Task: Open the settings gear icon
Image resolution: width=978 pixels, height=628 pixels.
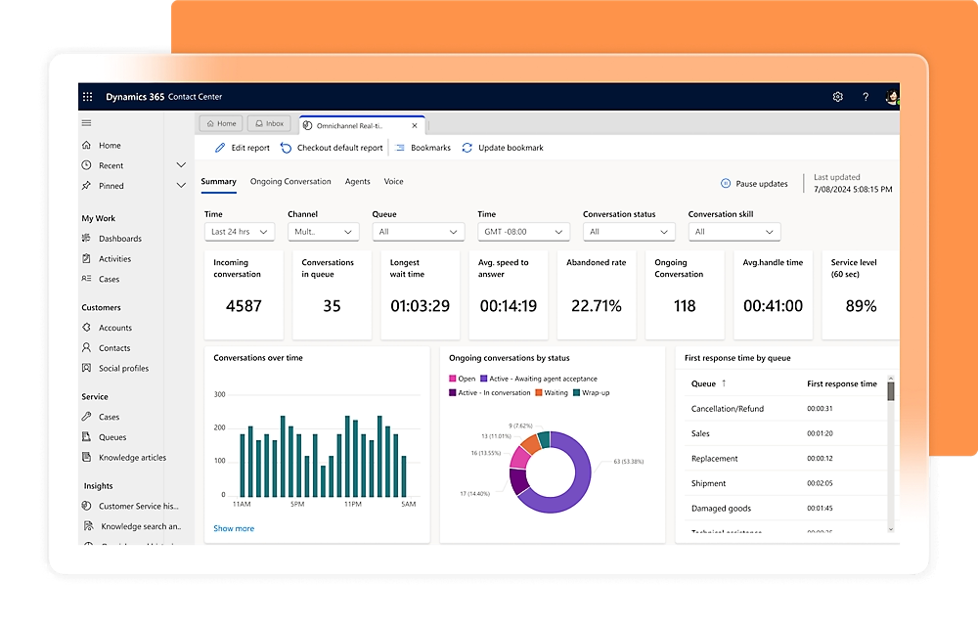Action: (838, 97)
